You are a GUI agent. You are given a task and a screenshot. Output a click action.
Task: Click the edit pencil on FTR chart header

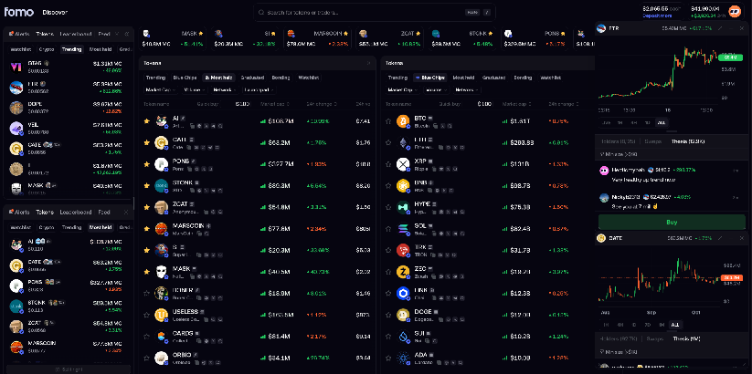point(720,28)
